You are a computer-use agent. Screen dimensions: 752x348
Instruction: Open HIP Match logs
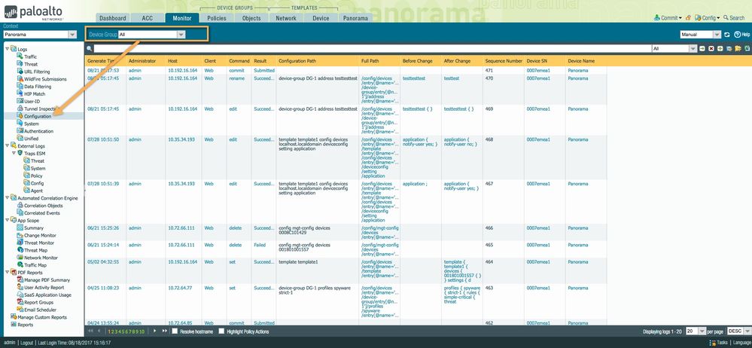(35, 93)
